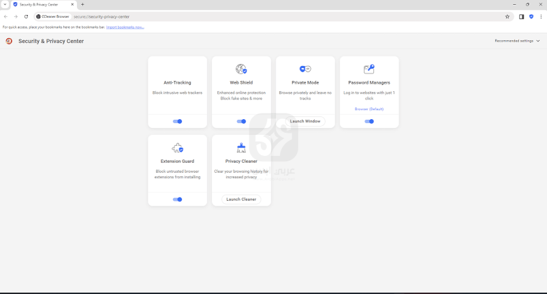This screenshot has width=547, height=294.
Task: Go back with the browser back arrow
Action: [5, 16]
